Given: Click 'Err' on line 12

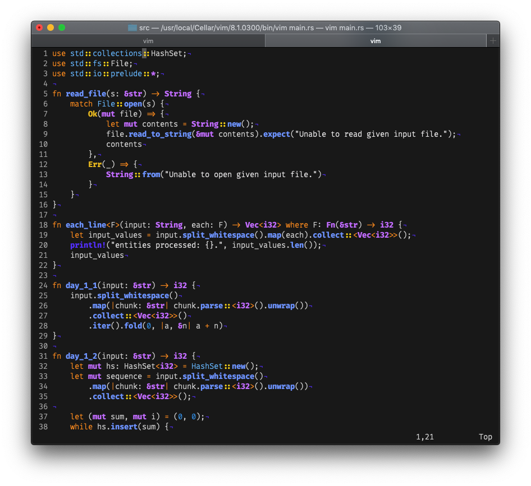Looking at the screenshot, I should point(95,164).
